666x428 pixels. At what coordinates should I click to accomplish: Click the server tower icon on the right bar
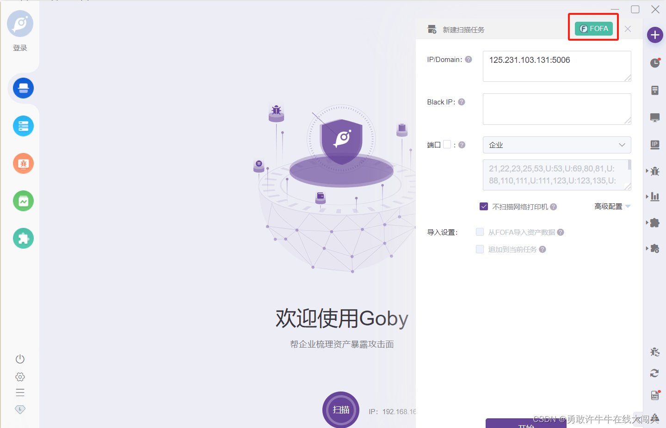tap(655, 90)
